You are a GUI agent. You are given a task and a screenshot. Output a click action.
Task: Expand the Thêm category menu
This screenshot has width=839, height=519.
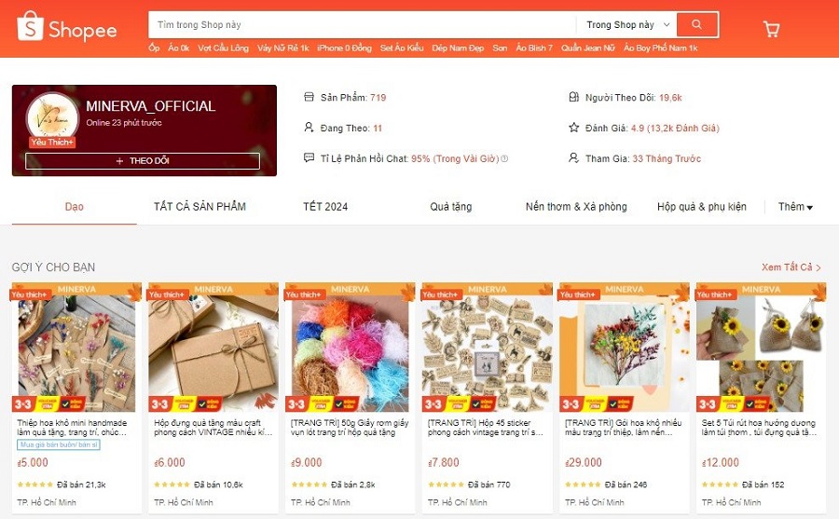click(x=795, y=207)
